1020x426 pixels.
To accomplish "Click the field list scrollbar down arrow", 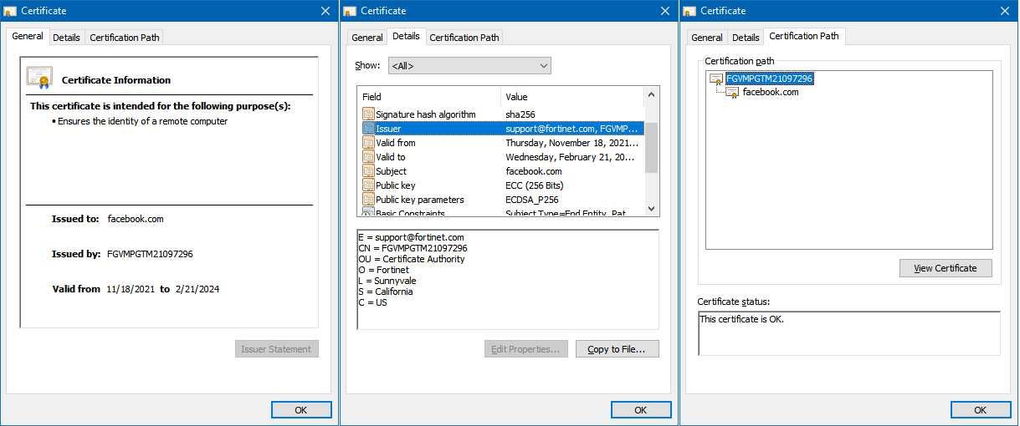I will (x=652, y=209).
